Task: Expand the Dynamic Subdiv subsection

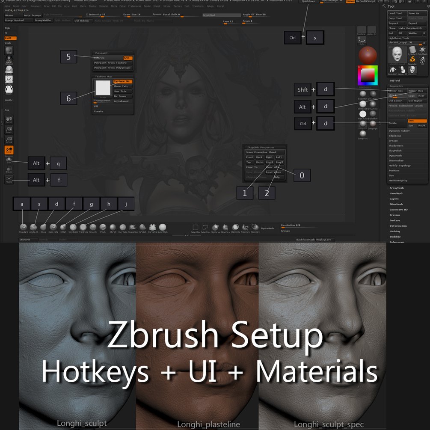Action: (x=399, y=131)
